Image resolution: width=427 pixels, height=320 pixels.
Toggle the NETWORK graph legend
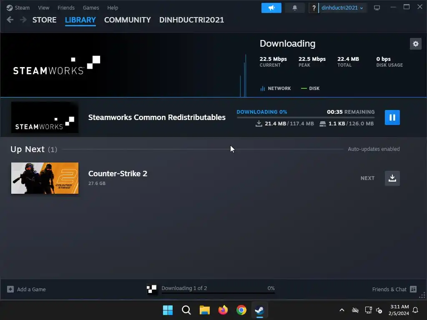click(276, 88)
